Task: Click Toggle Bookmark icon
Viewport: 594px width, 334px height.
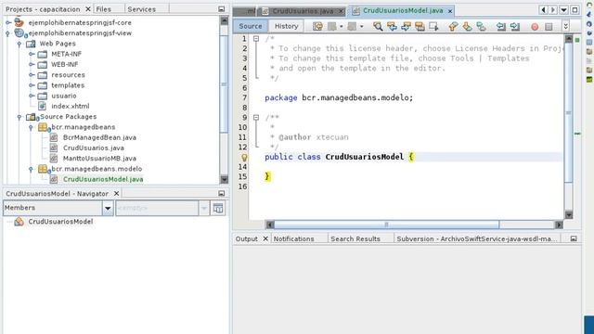Action: [481, 26]
